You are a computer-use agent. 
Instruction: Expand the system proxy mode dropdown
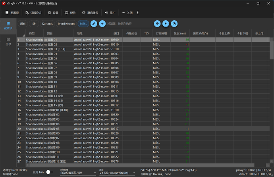pos(78,173)
